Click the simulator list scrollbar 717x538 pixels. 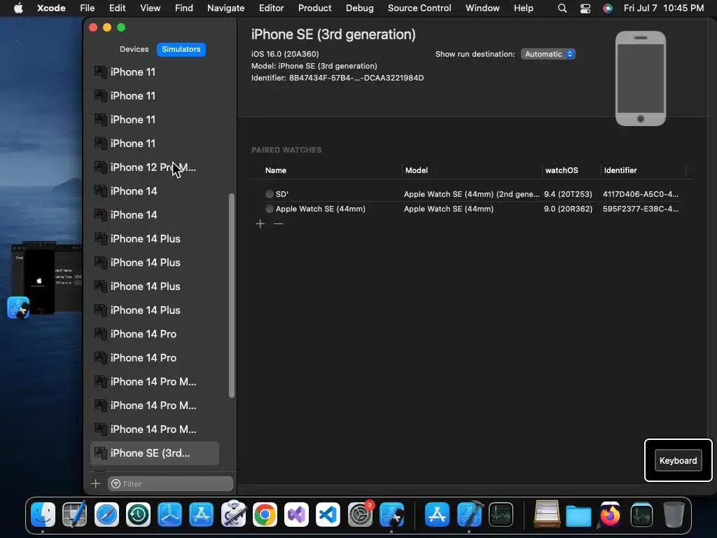pyautogui.click(x=232, y=296)
